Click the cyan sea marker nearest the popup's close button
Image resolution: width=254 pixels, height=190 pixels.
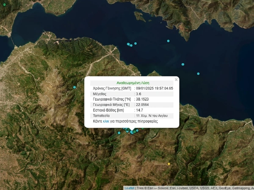point(183,65)
